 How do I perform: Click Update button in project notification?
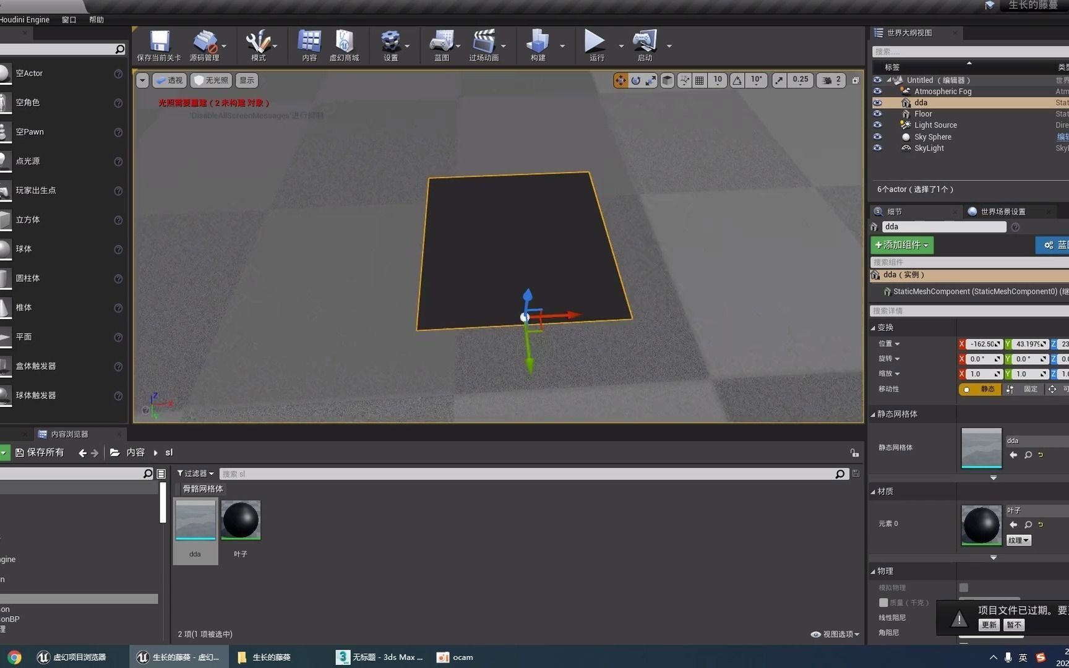click(x=989, y=625)
